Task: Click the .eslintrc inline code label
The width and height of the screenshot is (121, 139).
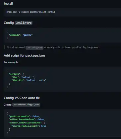Action: [24, 23]
